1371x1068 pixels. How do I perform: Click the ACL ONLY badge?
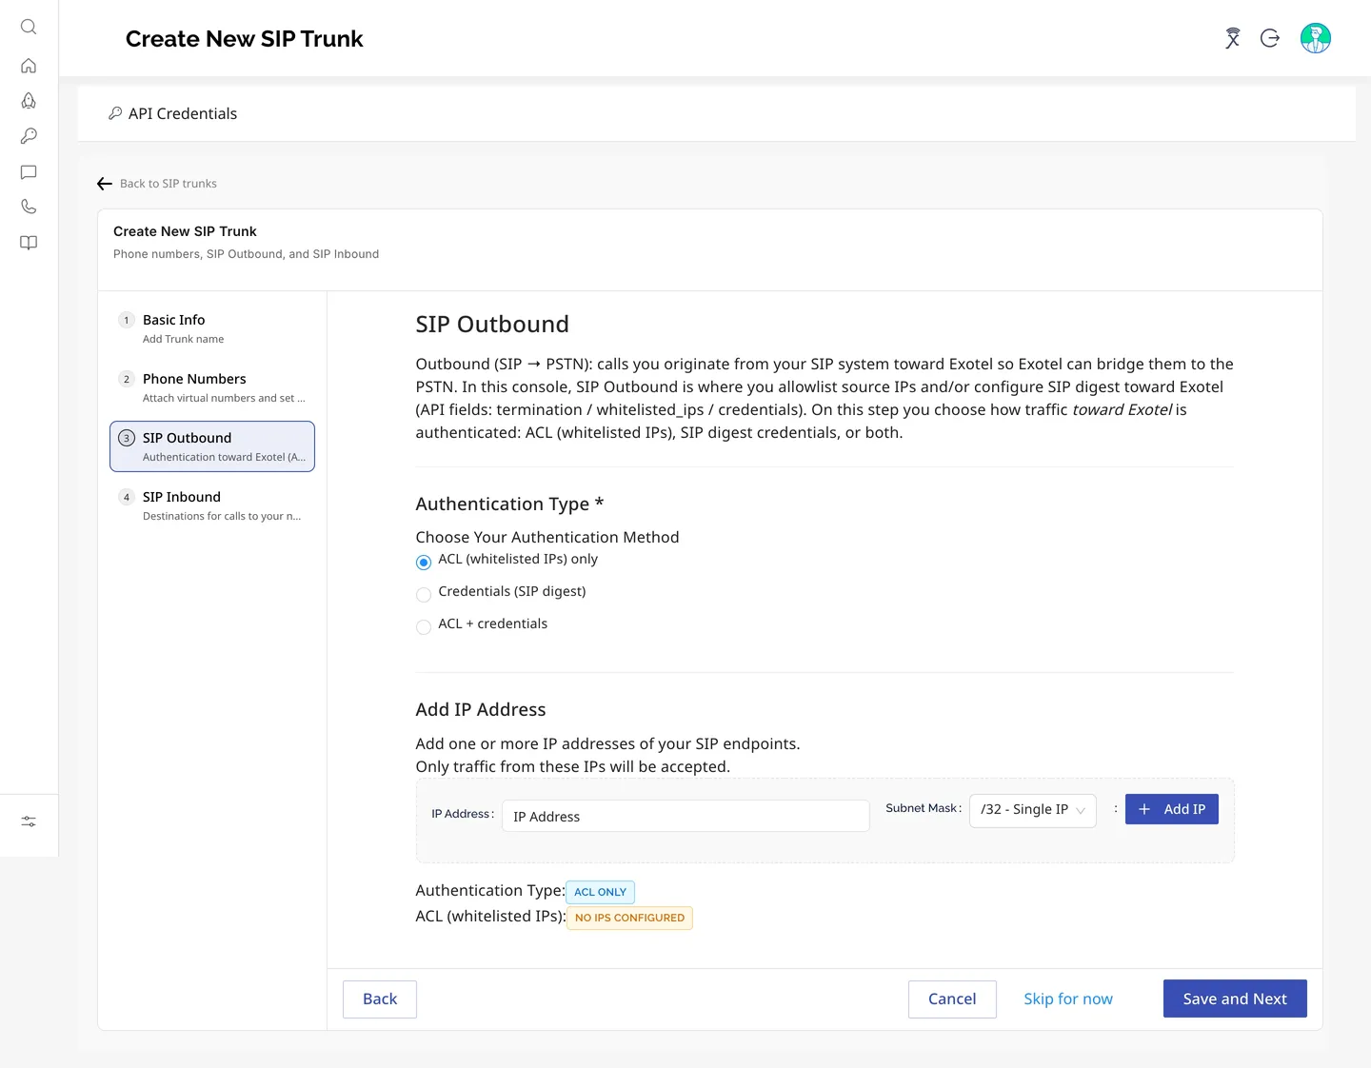click(600, 892)
